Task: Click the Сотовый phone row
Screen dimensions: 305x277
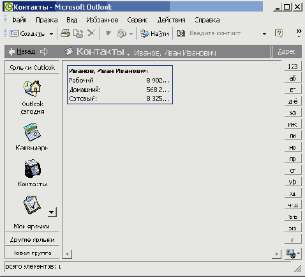Action: tap(119, 99)
